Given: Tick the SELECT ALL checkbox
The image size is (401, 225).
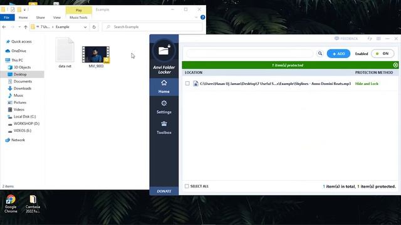Looking at the screenshot, I should pyautogui.click(x=187, y=186).
